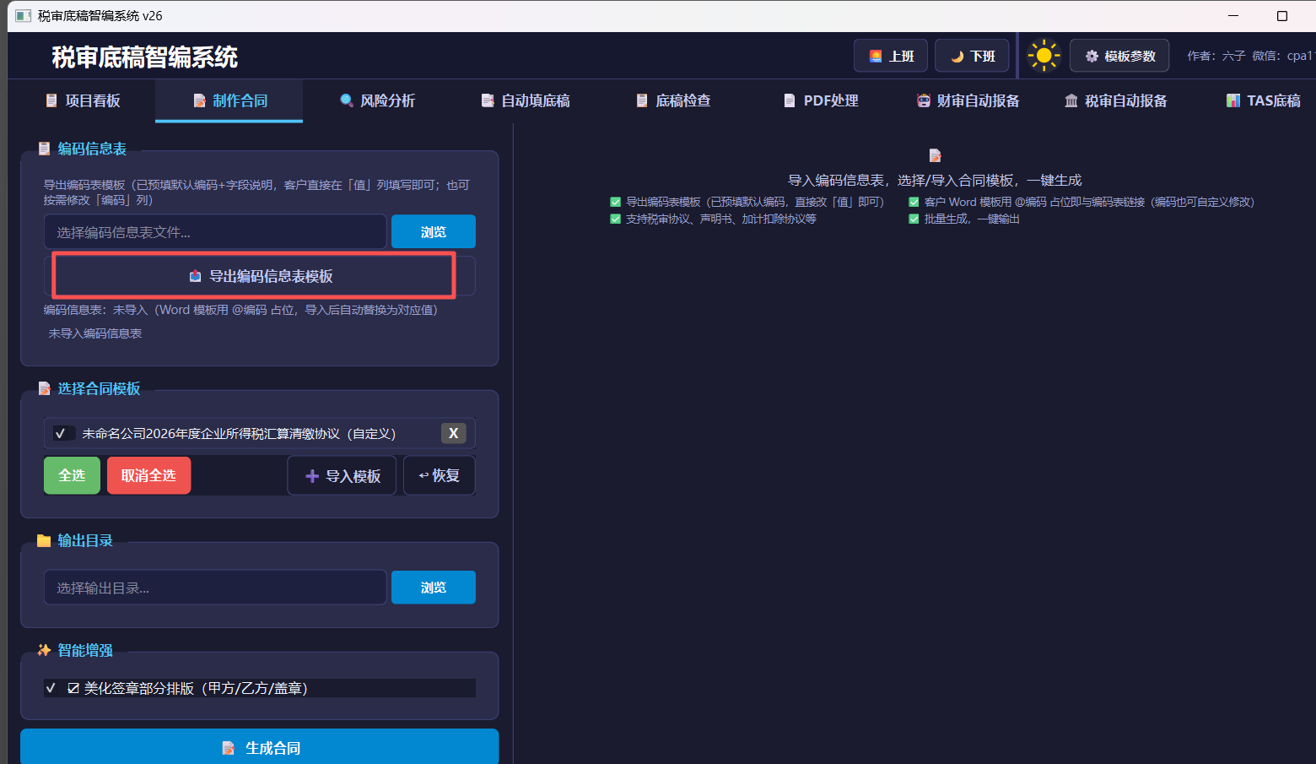Click 导入模板 button
This screenshot has height=764, width=1316.
pos(342,475)
